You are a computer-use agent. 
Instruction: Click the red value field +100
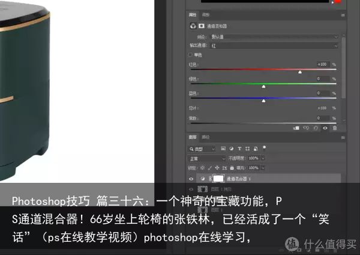pyautogui.click(x=323, y=64)
